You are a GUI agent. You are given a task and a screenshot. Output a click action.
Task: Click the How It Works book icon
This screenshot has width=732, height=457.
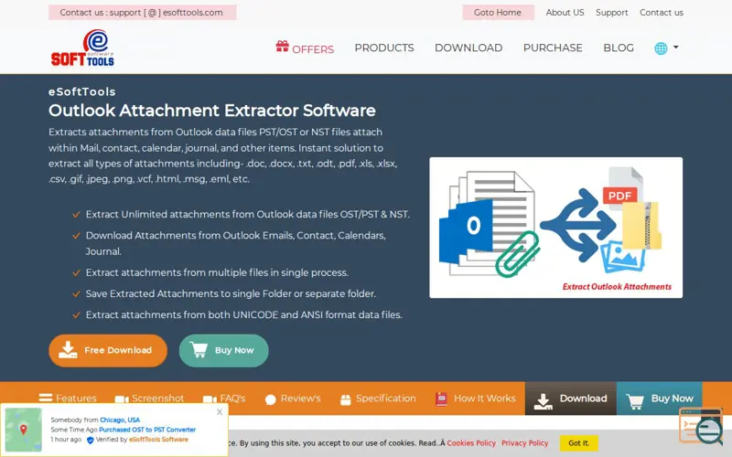441,399
